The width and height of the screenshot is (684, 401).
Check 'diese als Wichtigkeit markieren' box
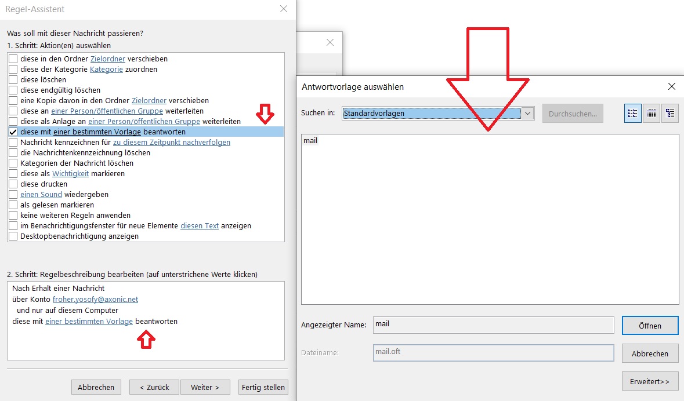[13, 174]
